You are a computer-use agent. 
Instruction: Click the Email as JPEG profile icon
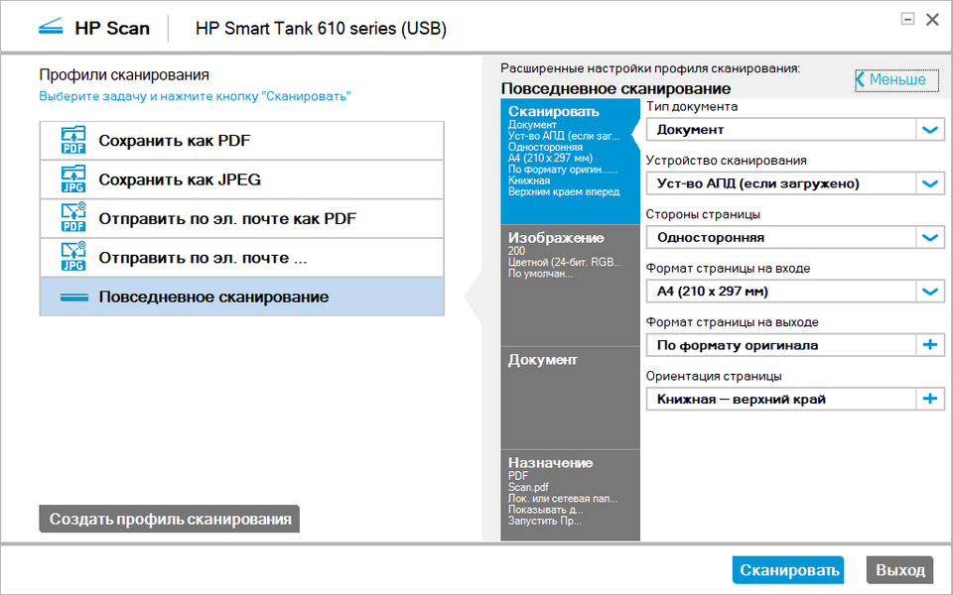click(73, 258)
